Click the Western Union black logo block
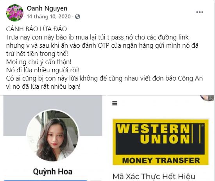Image resolution: width=215 pixels, height=181 pixels. [160, 139]
